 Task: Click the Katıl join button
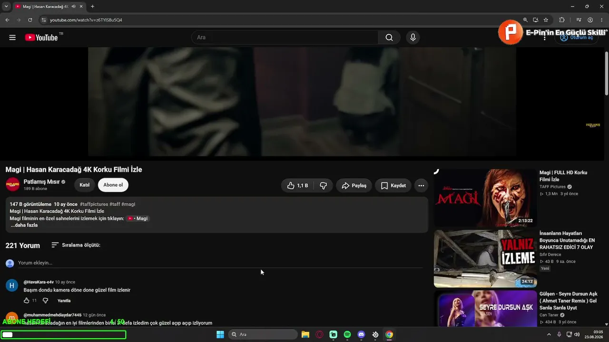pyautogui.click(x=85, y=185)
